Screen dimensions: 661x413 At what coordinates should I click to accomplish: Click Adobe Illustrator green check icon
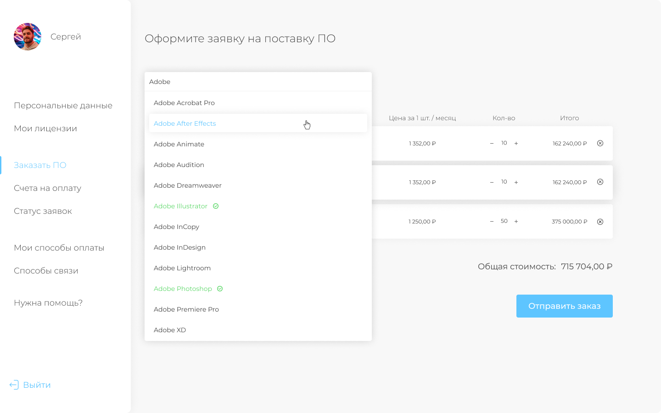[216, 206]
